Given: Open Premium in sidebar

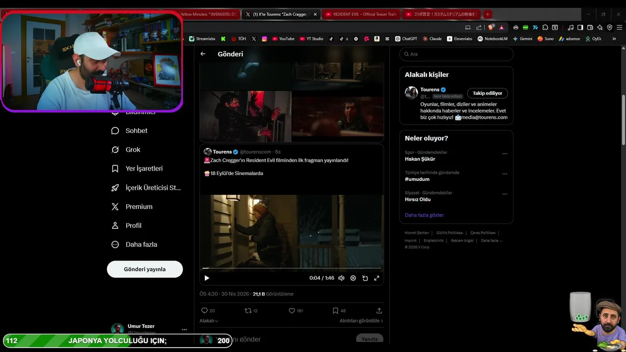Looking at the screenshot, I should coord(132,206).
